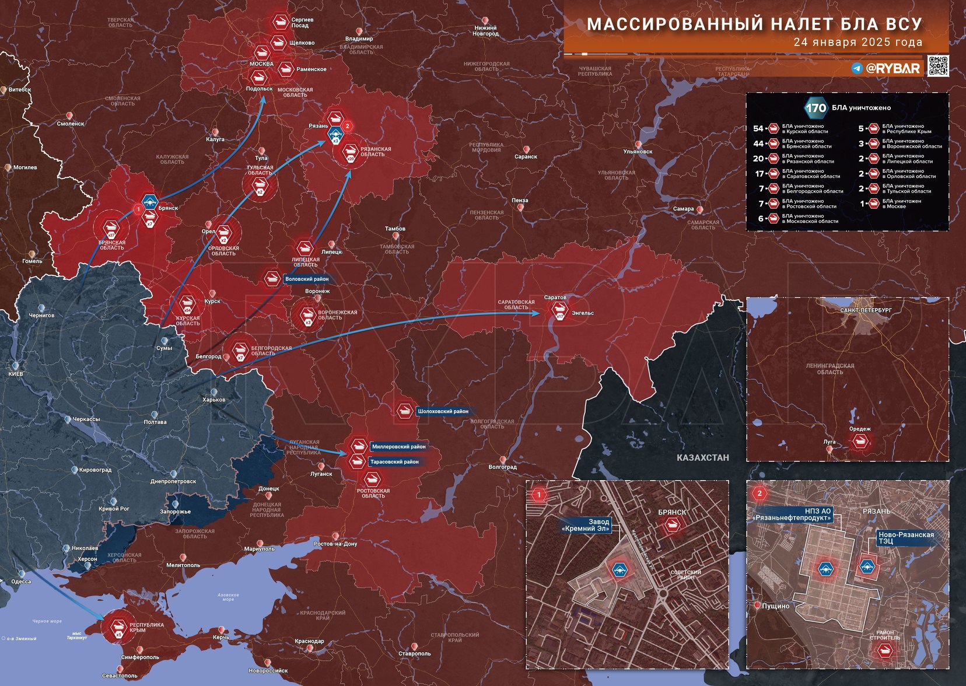Image resolution: width=966 pixels, height=686 pixels.
Task: Click the Миллеровский район label
Action: coord(398,447)
